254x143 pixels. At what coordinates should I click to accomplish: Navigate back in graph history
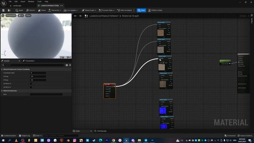click(x=75, y=16)
